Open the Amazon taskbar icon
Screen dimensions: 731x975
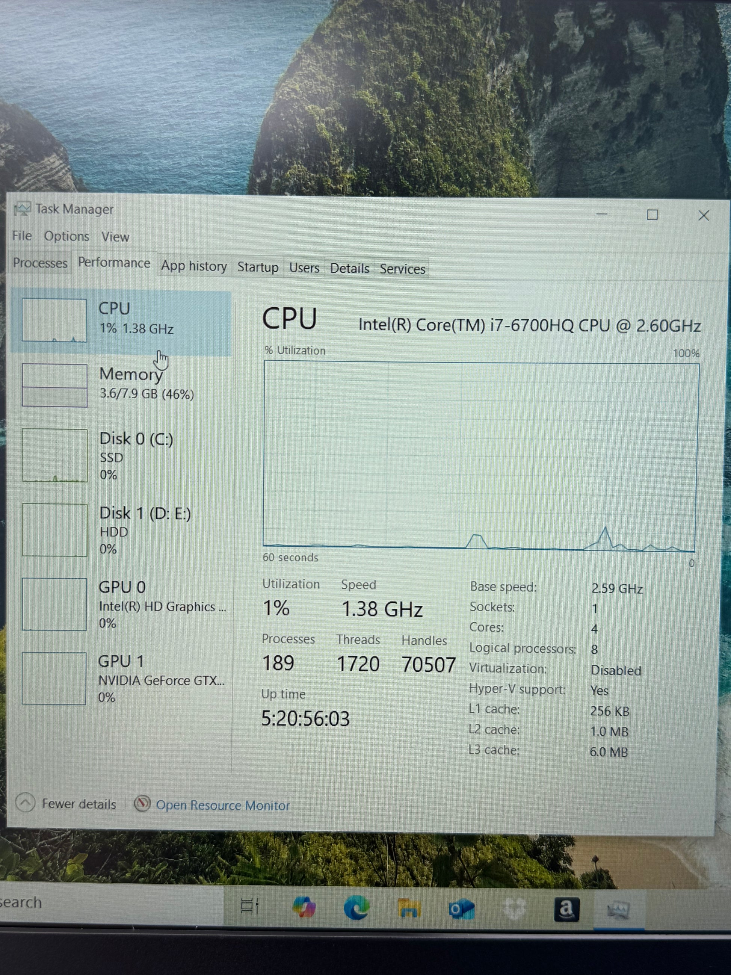pos(566,909)
